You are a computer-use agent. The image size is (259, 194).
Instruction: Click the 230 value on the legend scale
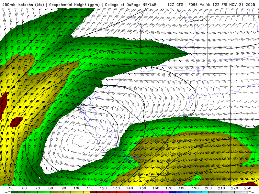coord(248,188)
